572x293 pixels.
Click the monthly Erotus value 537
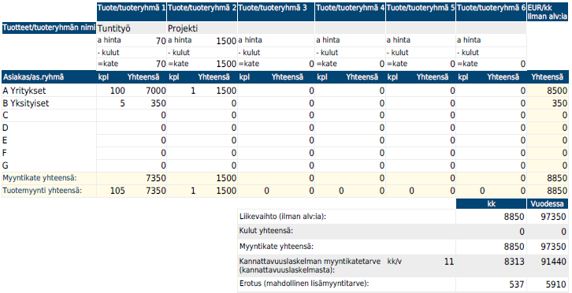click(518, 284)
